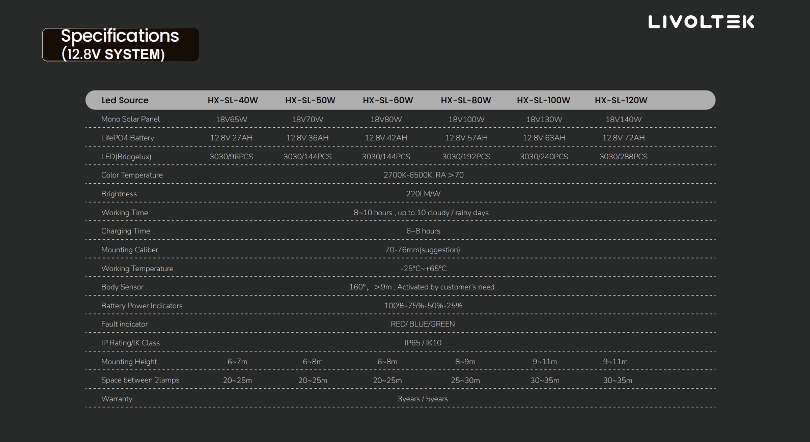
Task: Click the 18V130W solar panel value
Action: pos(544,120)
